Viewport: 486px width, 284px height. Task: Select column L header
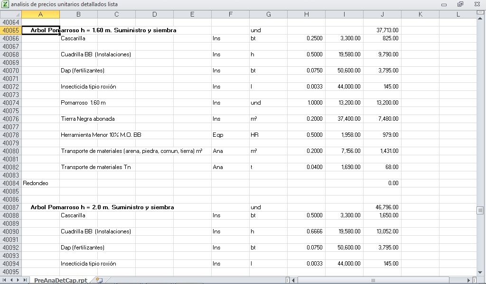458,14
